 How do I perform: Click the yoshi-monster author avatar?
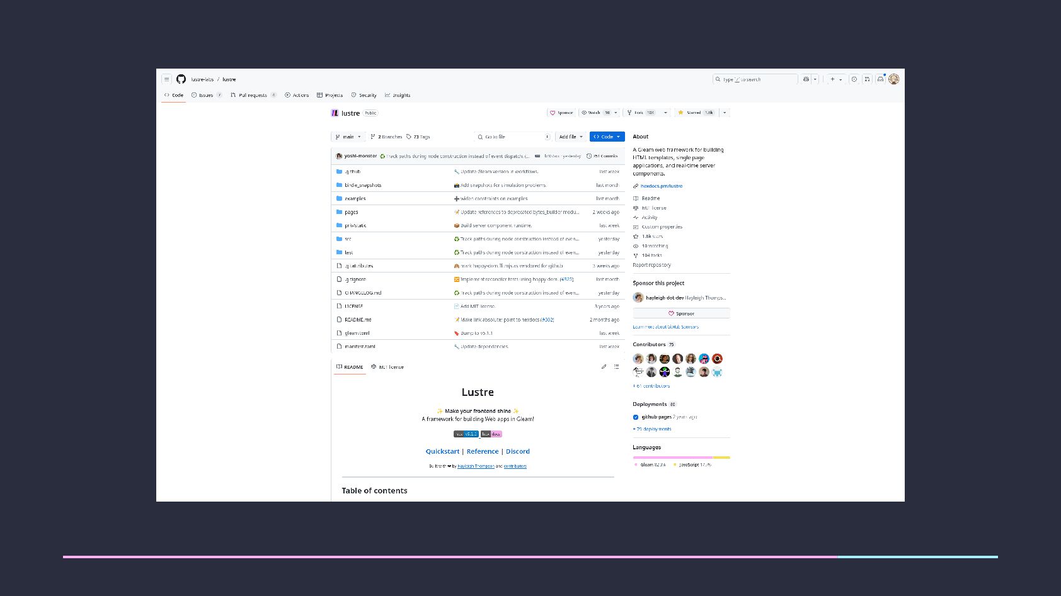pos(339,156)
